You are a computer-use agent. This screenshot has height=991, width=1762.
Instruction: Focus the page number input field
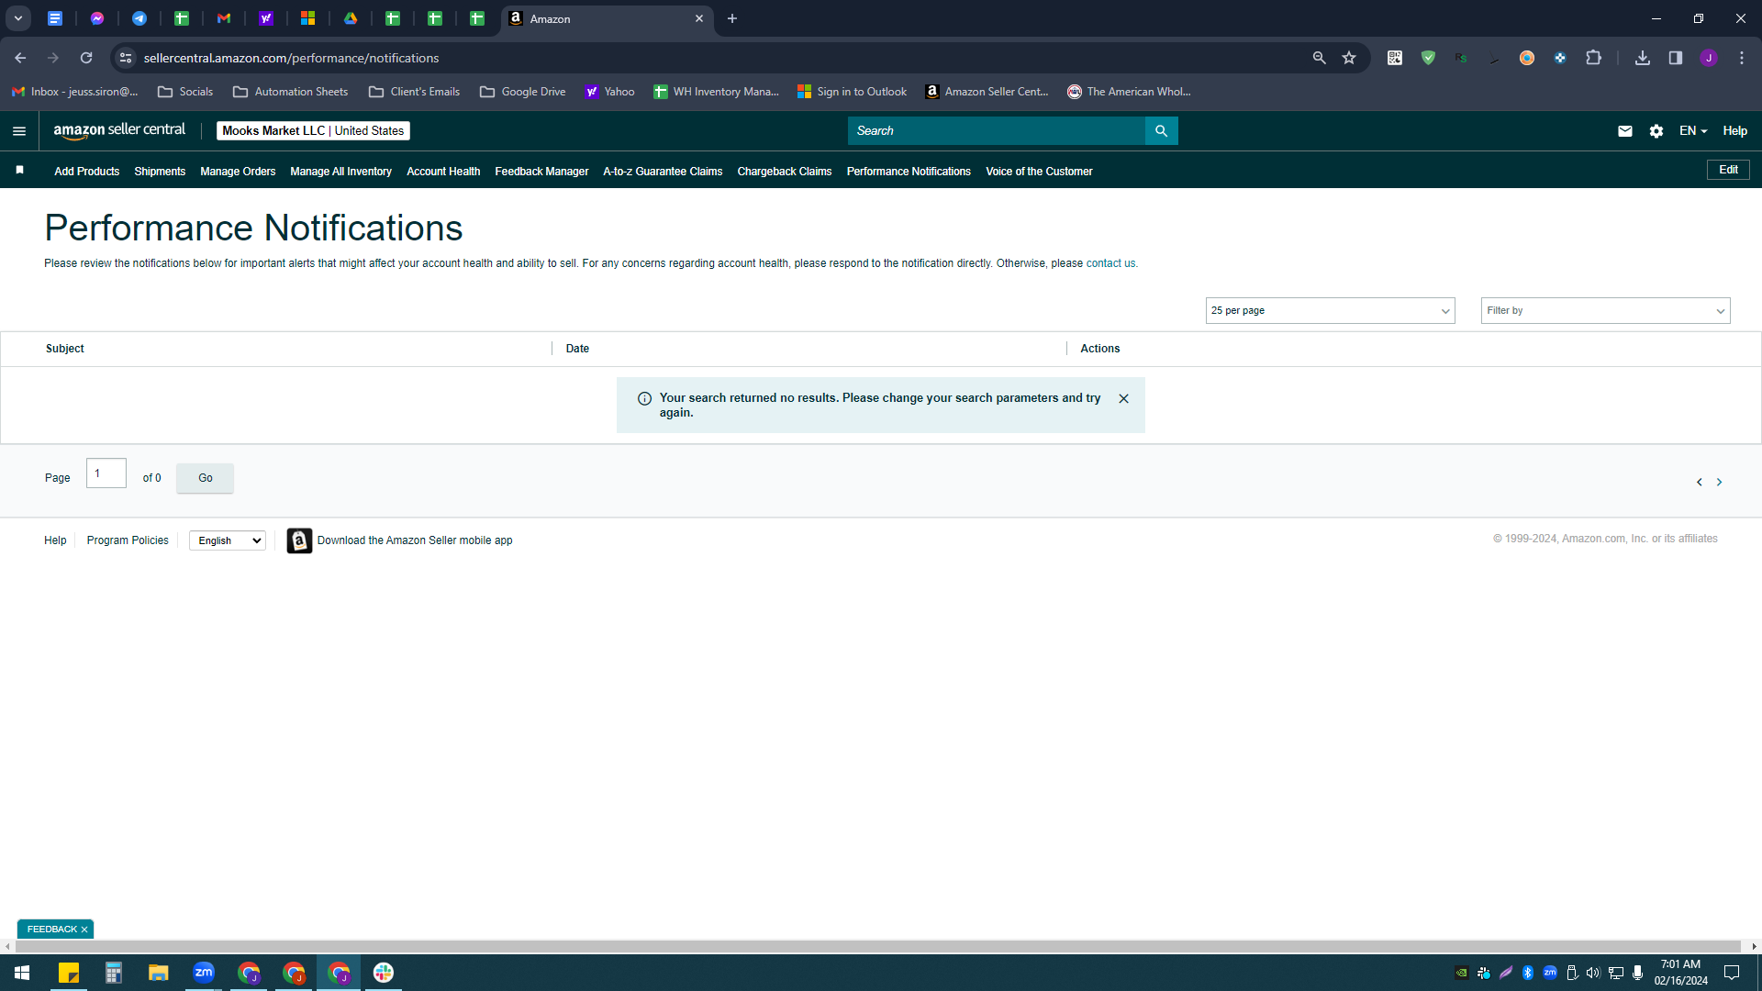(x=106, y=473)
